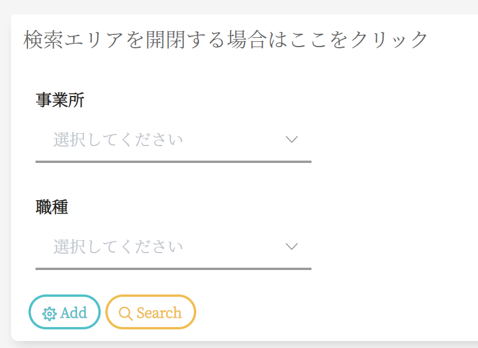Click the underline beneath 職種 field

point(173,268)
